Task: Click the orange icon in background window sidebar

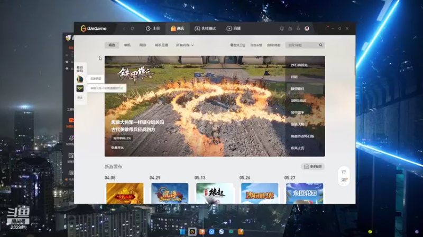Action: coord(71,120)
